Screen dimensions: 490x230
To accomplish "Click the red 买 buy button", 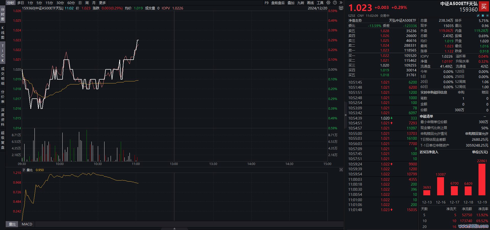I will pos(484,7).
